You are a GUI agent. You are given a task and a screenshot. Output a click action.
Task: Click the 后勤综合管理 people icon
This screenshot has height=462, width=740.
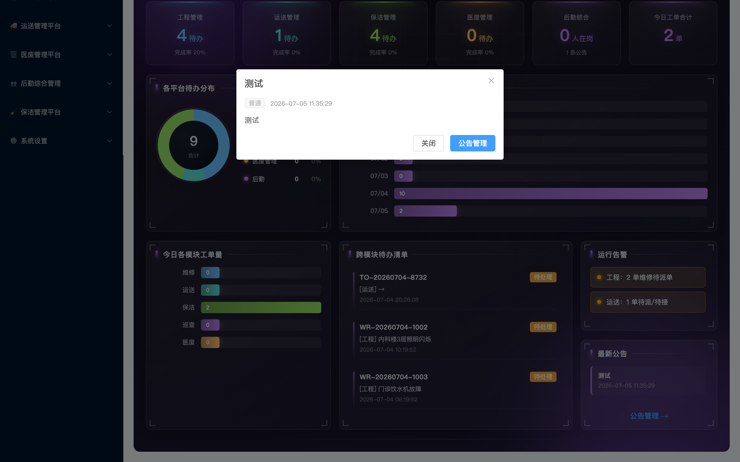[x=13, y=83]
